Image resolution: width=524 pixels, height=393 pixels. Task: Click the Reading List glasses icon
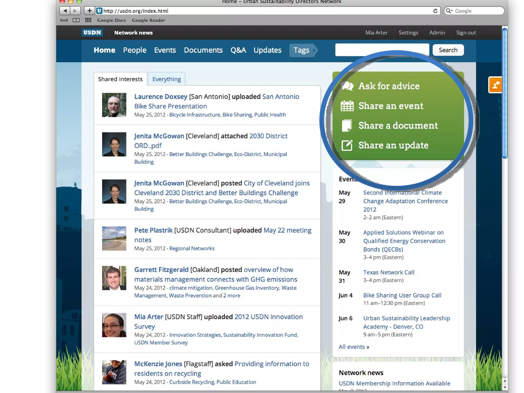pyautogui.click(x=64, y=20)
